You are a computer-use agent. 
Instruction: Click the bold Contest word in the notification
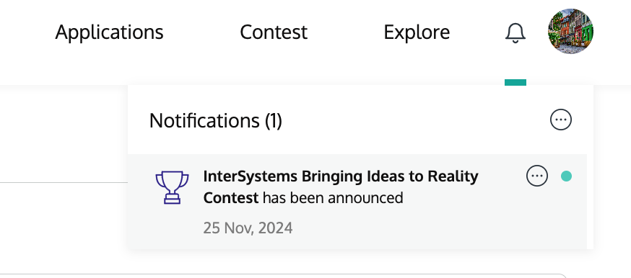tap(230, 198)
